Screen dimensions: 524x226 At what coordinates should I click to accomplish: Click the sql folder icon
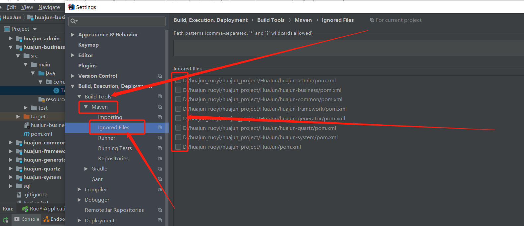tap(19, 186)
